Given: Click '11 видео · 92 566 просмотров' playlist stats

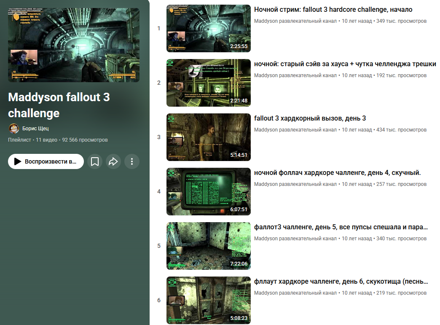Looking at the screenshot, I should 72,140.
